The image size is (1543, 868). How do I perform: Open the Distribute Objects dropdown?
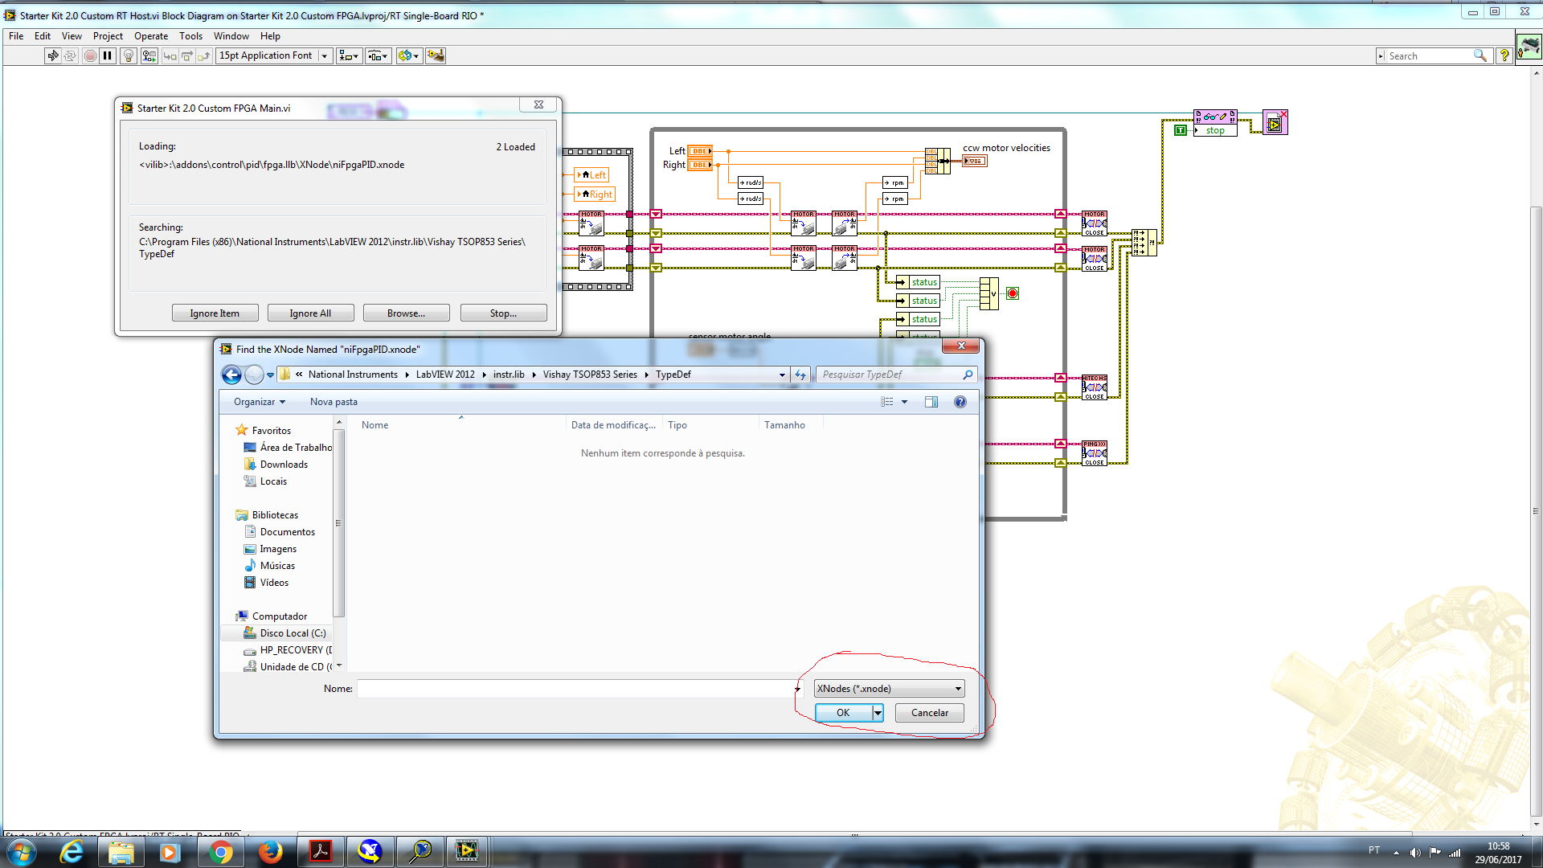click(379, 55)
